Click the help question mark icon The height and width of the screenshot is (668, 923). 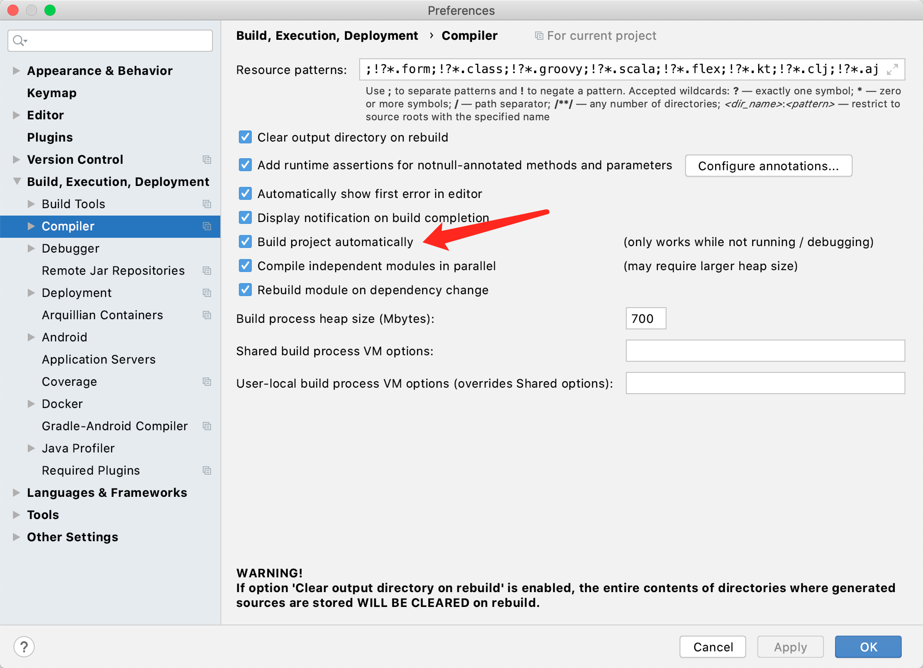(24, 647)
